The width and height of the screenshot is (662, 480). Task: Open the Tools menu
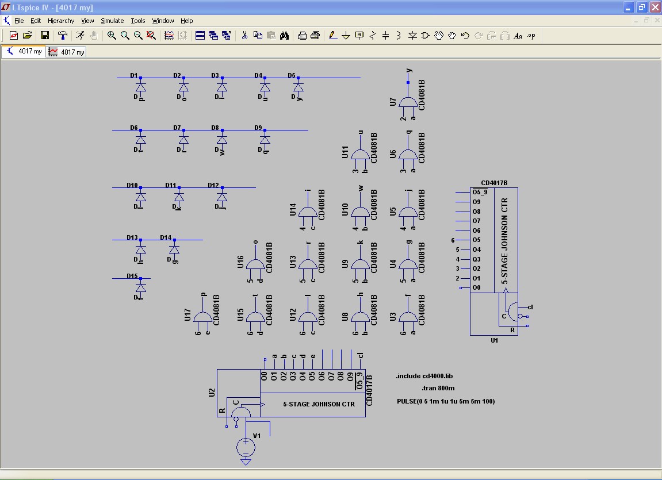(137, 21)
